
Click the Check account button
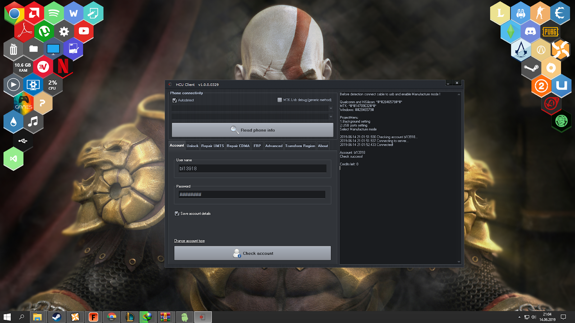tap(253, 253)
